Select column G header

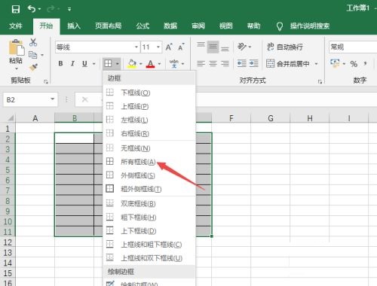(271, 117)
